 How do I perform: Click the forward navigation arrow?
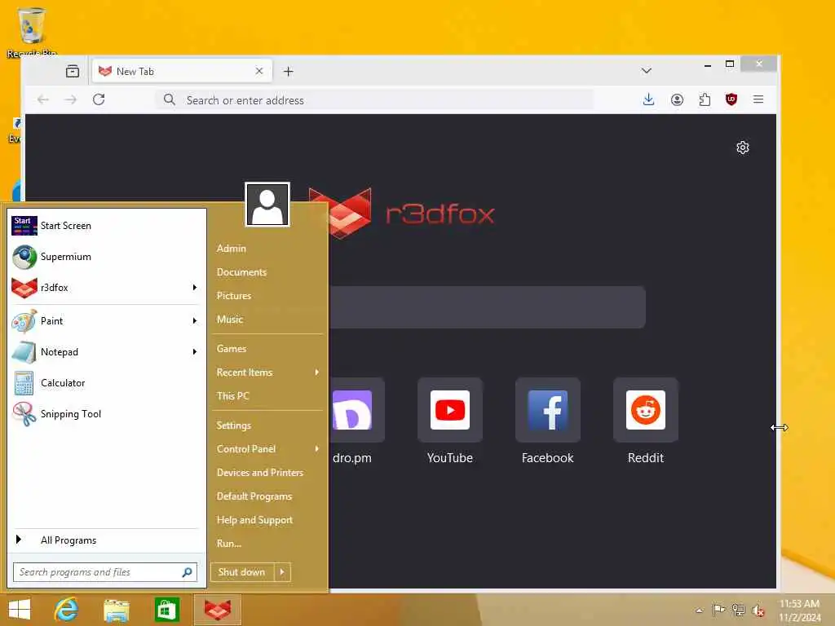click(71, 99)
